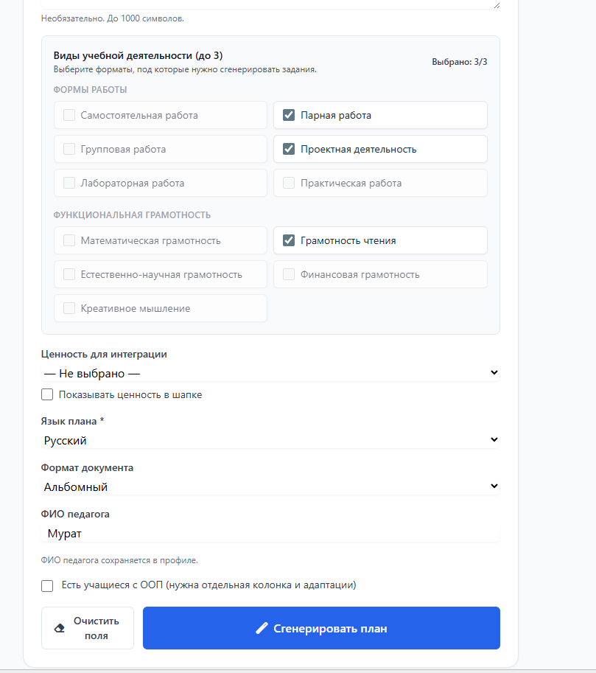This screenshot has height=673, width=596.
Task: Enable Показывать ценность в шапке
Action: point(47,394)
